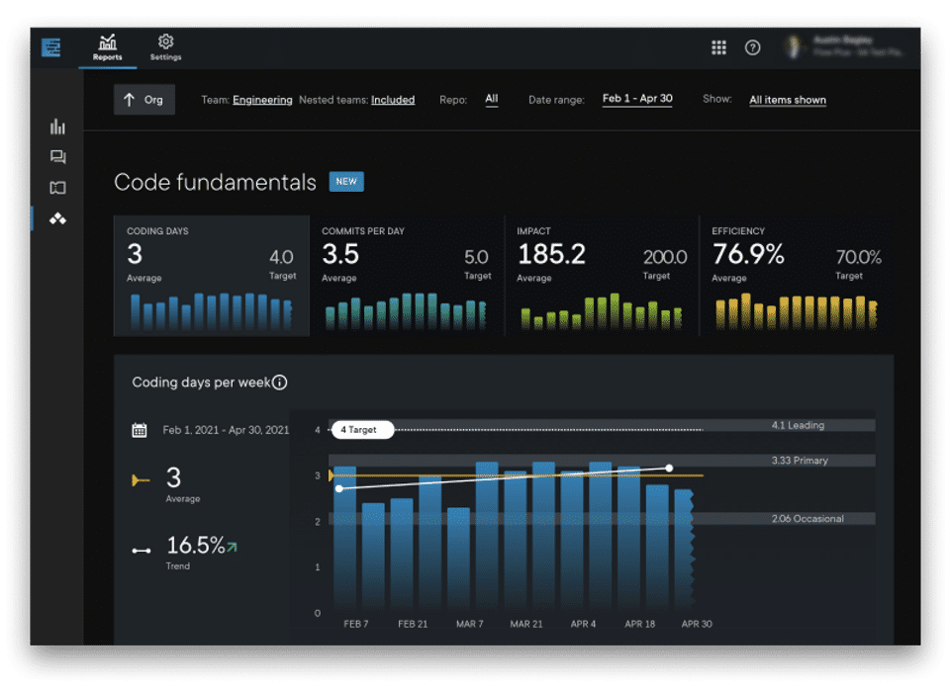Click the MAR 21 axis label
The height and width of the screenshot is (686, 950).
tap(525, 624)
